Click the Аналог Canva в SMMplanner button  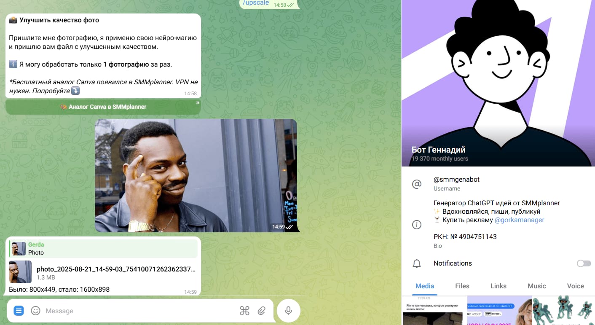(103, 107)
